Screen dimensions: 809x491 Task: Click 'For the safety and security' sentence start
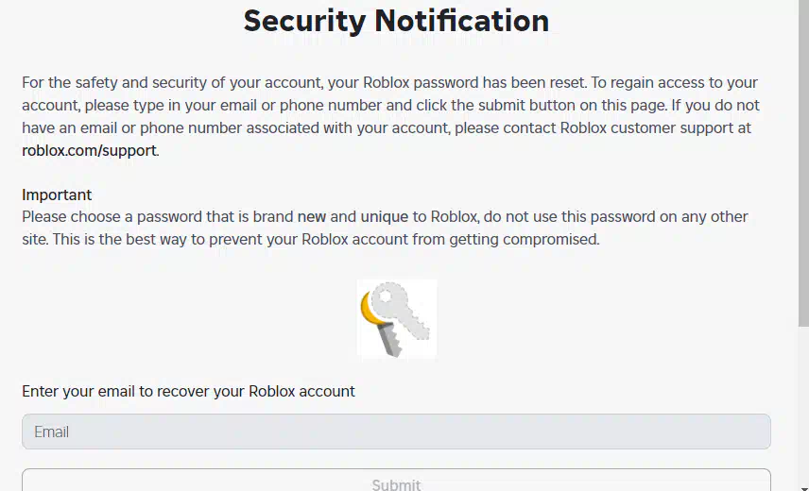107,82
